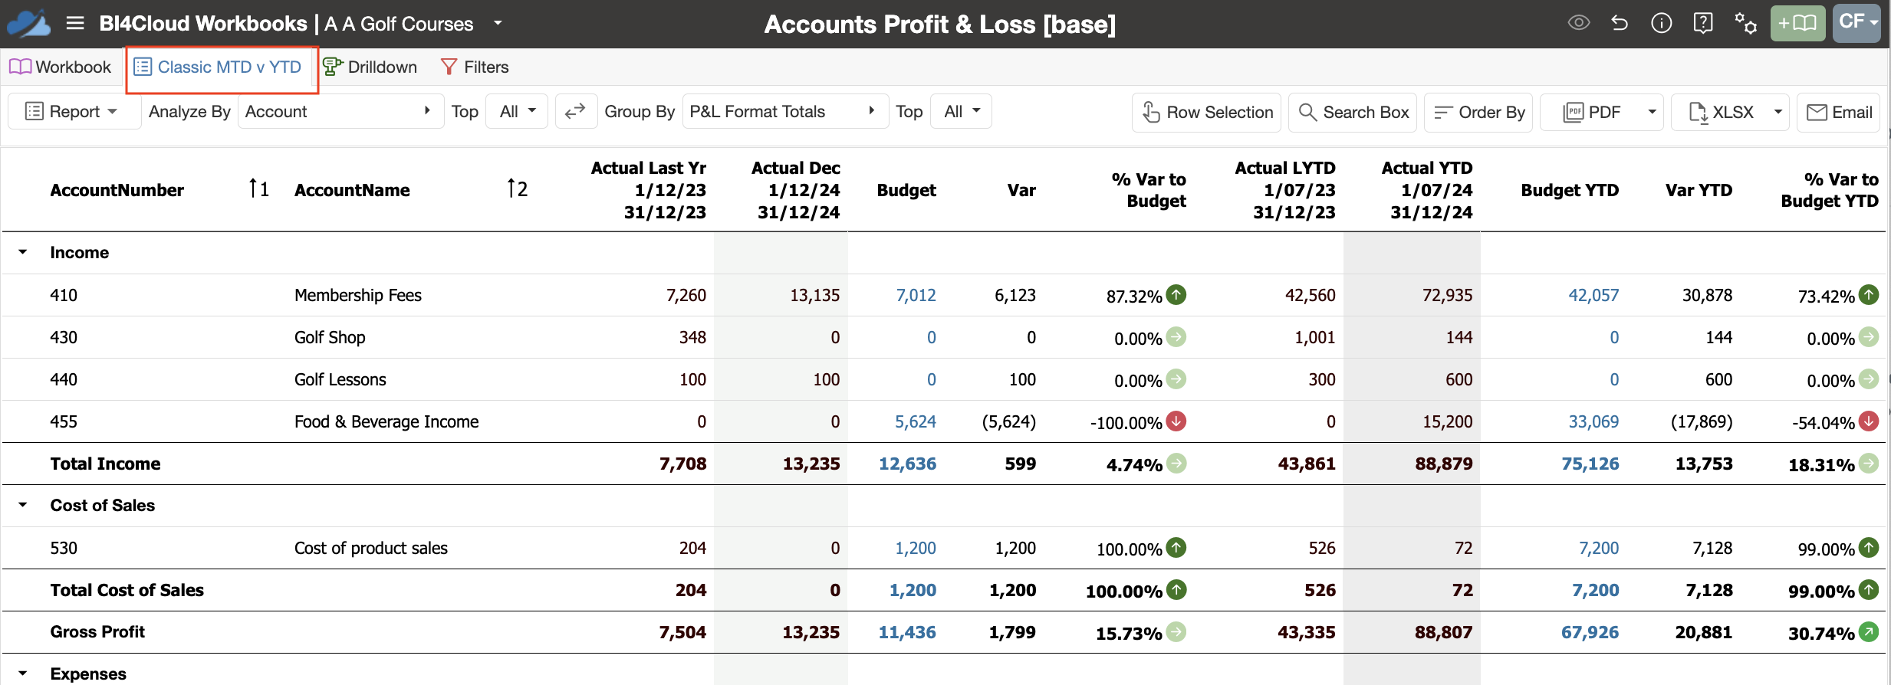The width and height of the screenshot is (1891, 685).
Task: Select account number 455
Action: coord(64,421)
